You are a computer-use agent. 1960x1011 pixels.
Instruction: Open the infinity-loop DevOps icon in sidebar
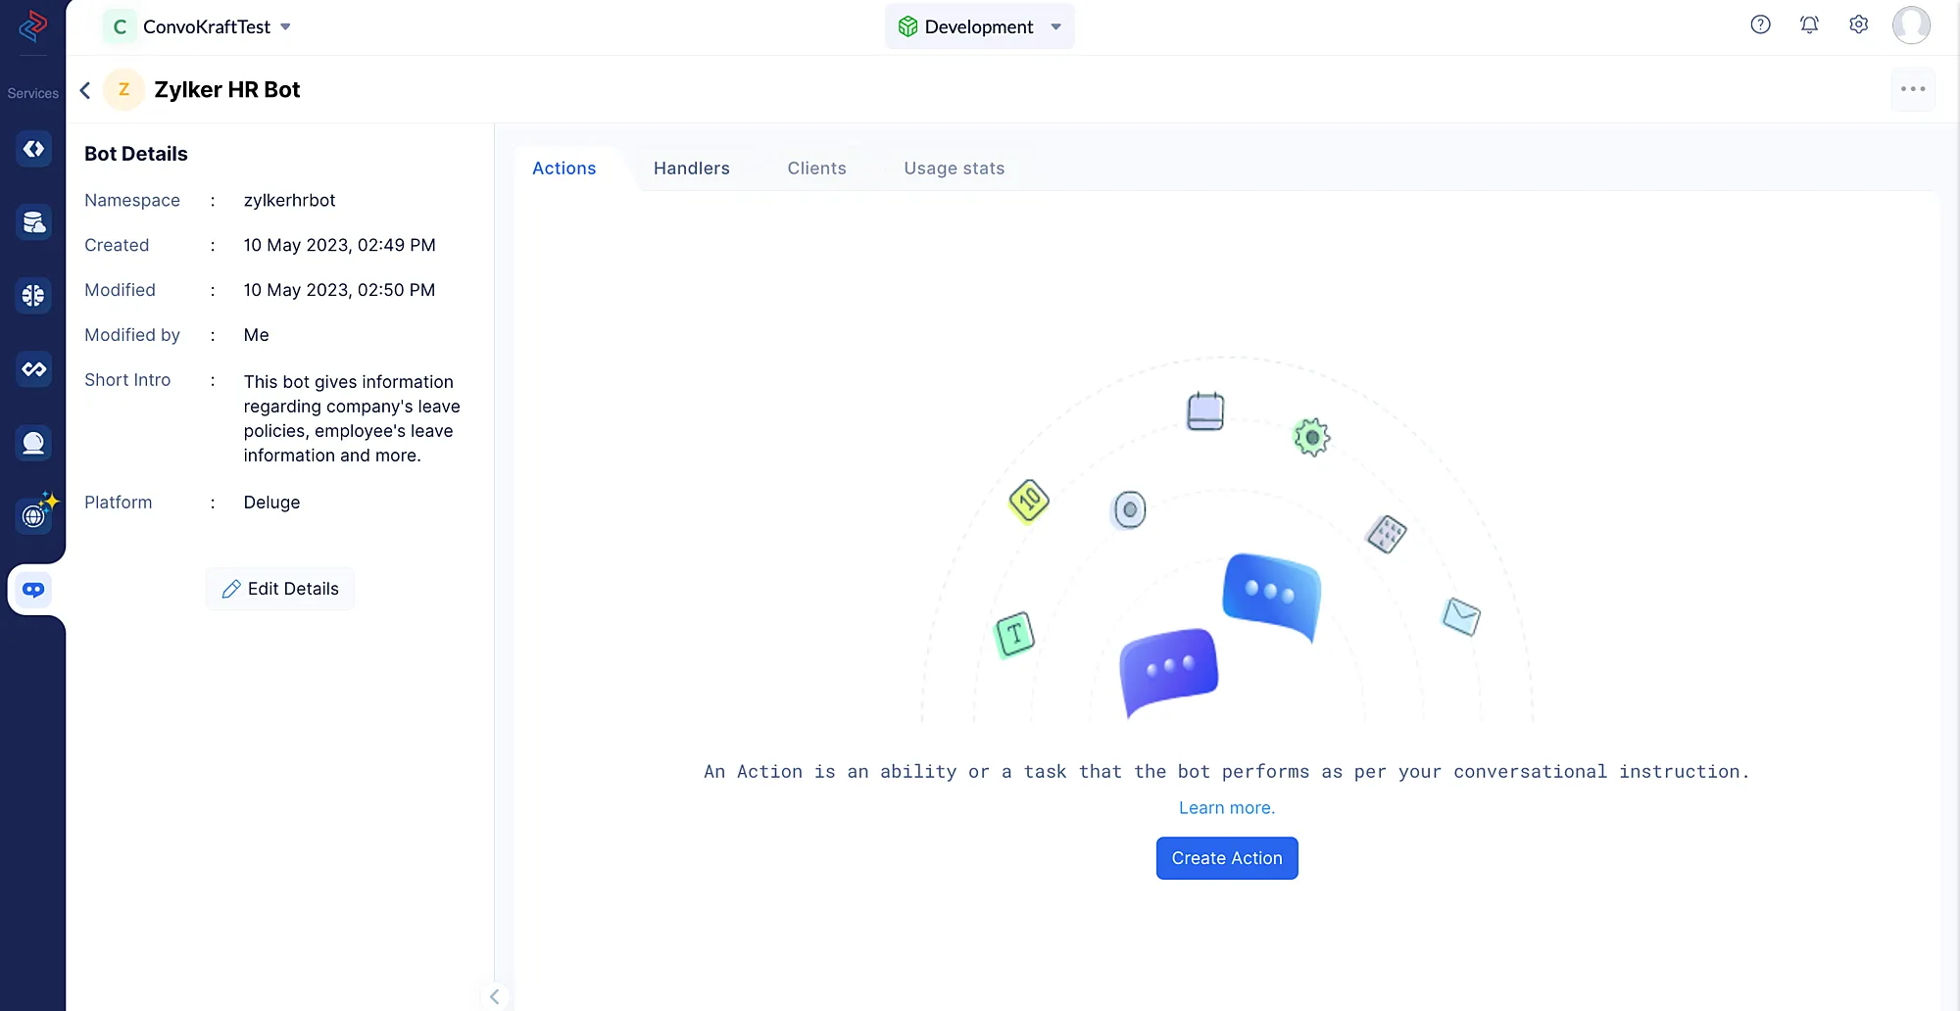(x=33, y=369)
